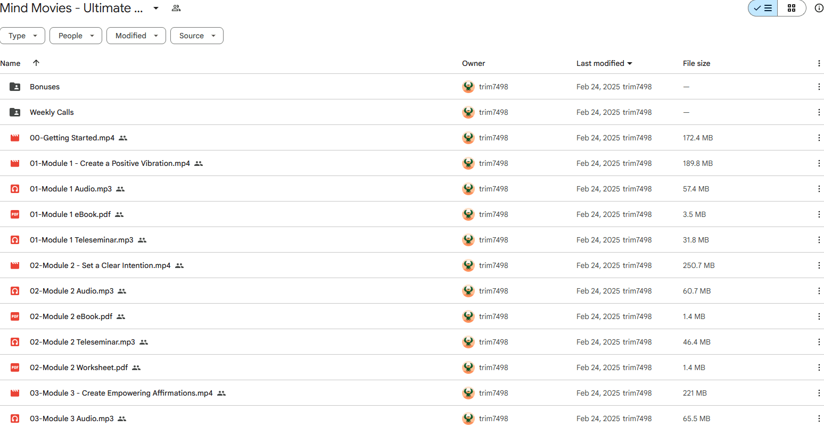Click the 46.4 MB file size
824x427 pixels.
tap(696, 342)
